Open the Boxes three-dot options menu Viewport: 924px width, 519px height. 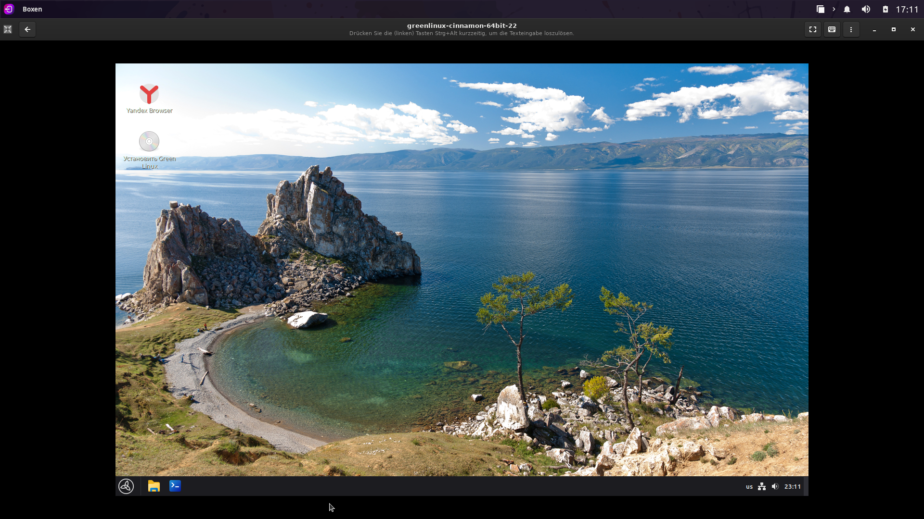pos(851,29)
